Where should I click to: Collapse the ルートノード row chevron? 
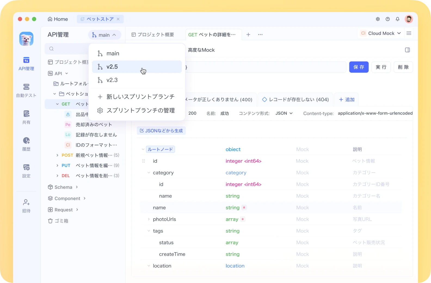click(143, 149)
